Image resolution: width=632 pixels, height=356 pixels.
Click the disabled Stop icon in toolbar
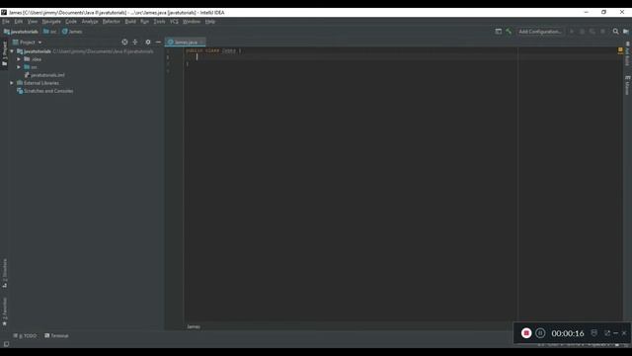tap(602, 32)
